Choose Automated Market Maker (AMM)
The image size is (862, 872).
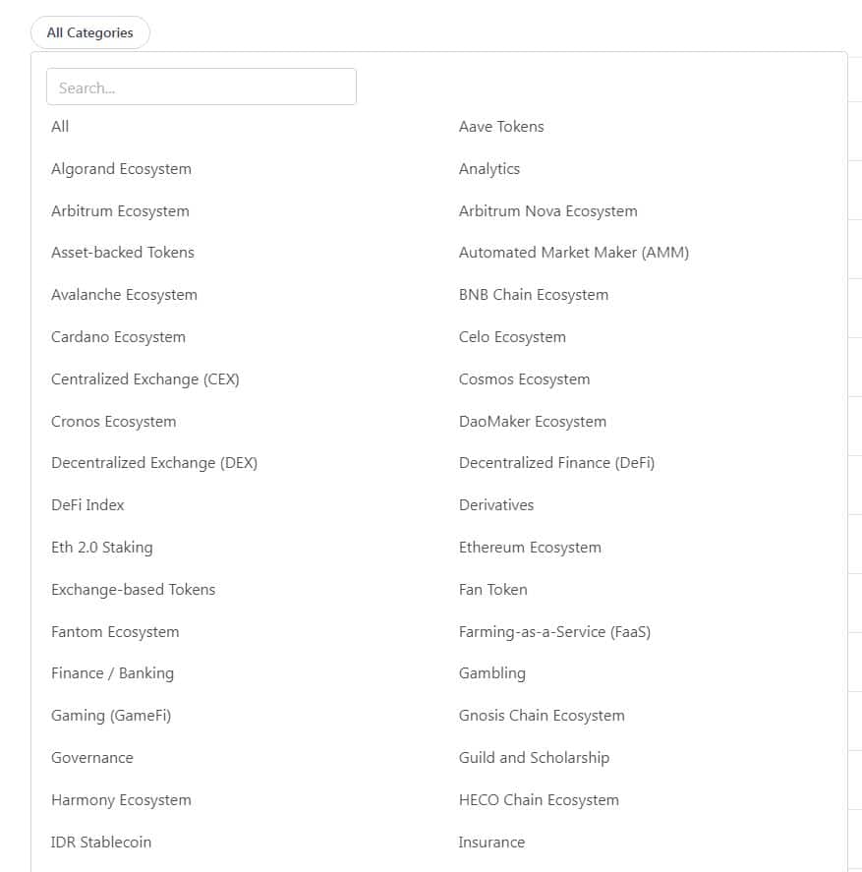pos(573,252)
